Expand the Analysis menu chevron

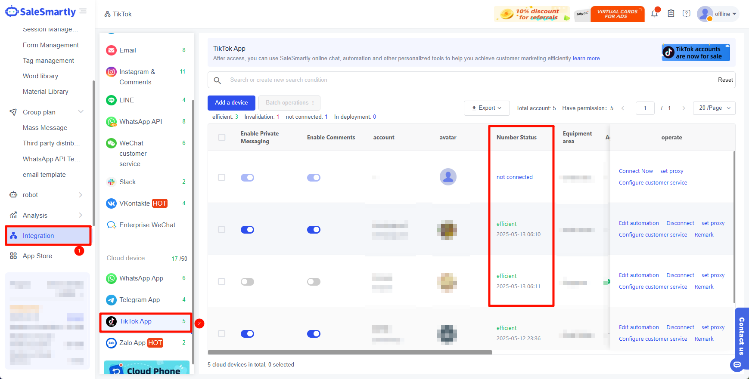pos(81,215)
